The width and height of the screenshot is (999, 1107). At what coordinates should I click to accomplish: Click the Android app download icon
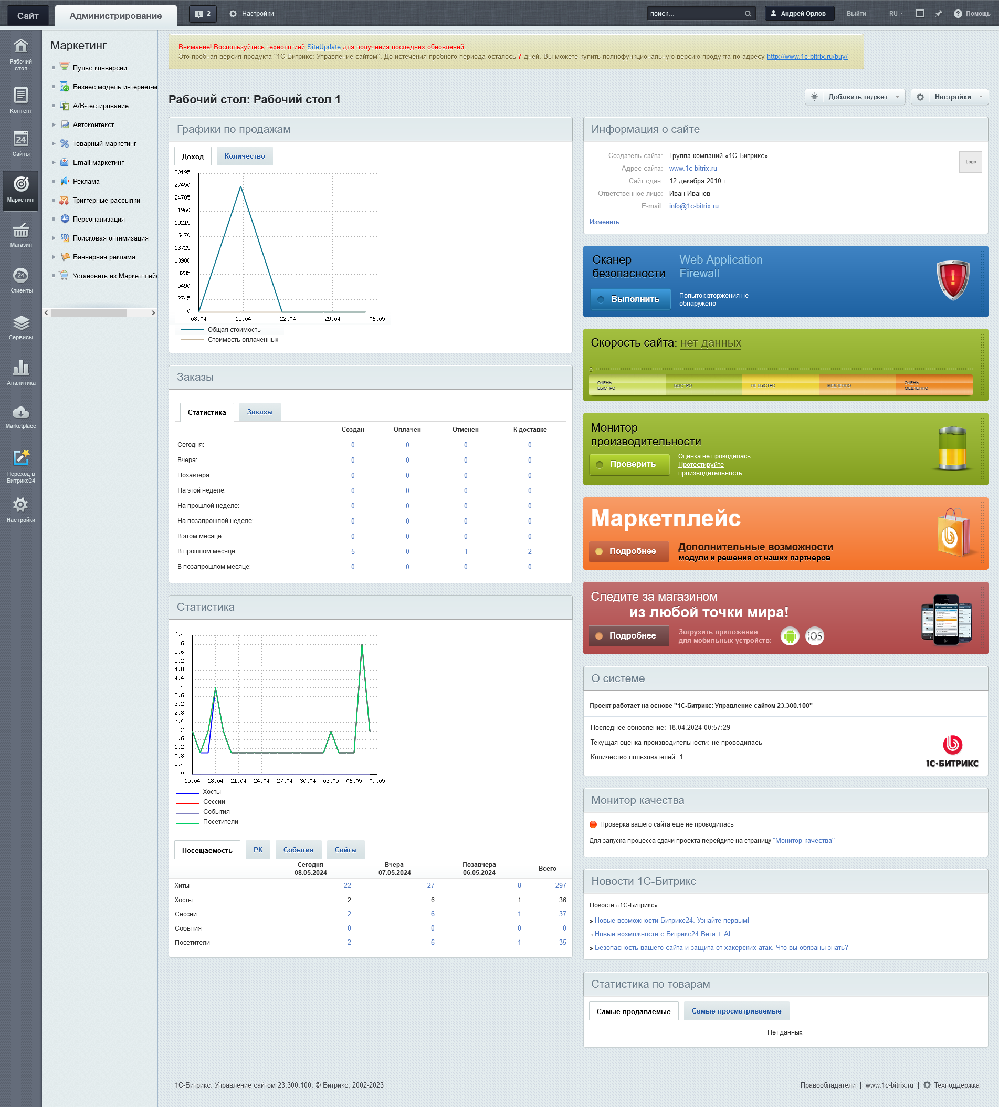click(790, 636)
